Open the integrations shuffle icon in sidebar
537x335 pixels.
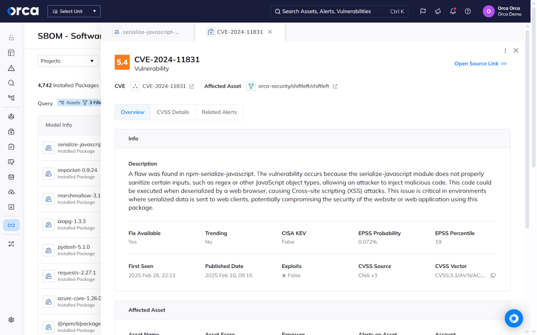(11, 244)
